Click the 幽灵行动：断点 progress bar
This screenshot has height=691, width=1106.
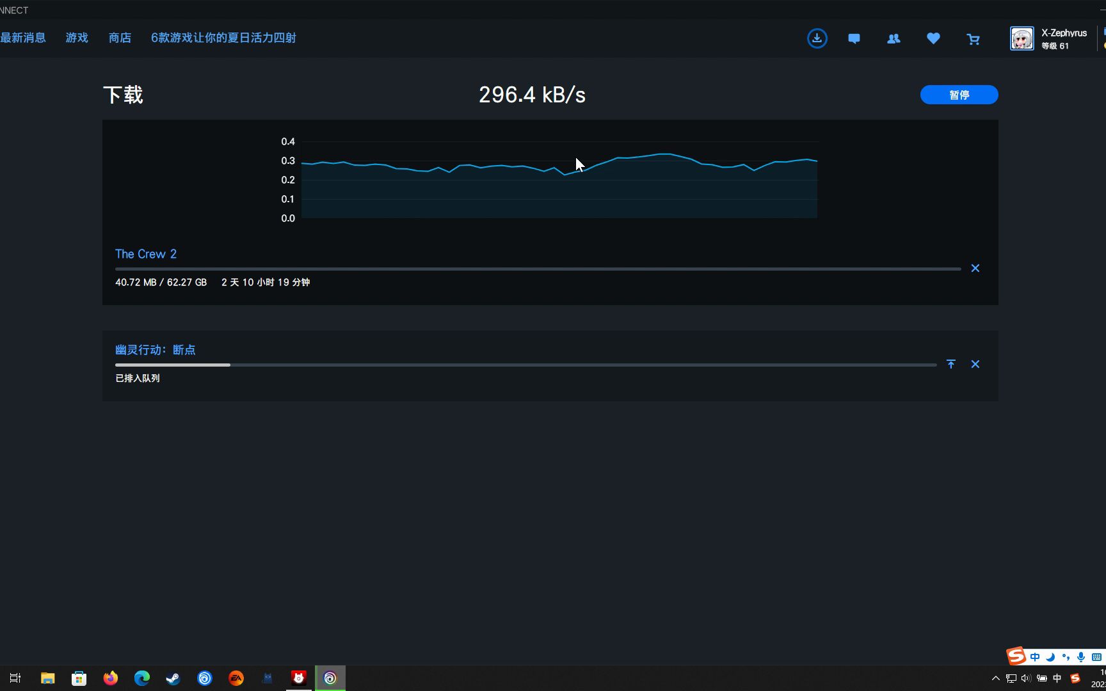[525, 365]
